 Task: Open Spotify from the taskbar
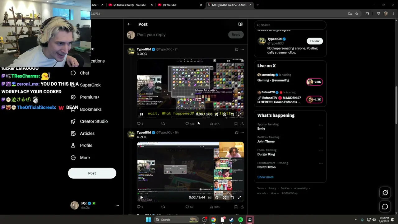click(241, 220)
